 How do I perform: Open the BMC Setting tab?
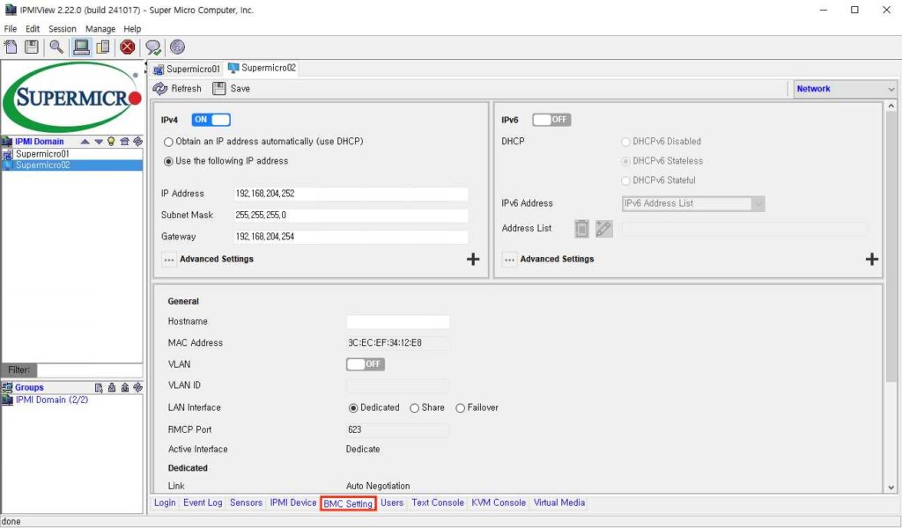click(x=348, y=503)
